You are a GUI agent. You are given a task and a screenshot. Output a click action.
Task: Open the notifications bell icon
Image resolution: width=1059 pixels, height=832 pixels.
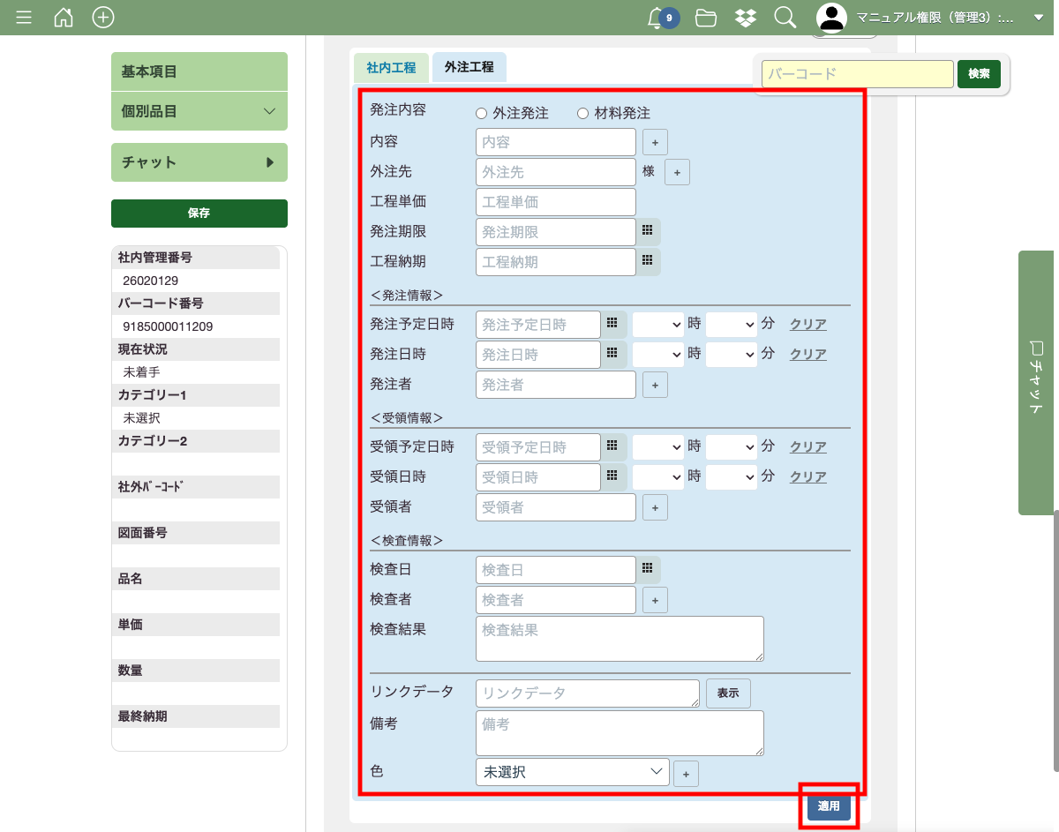656,18
